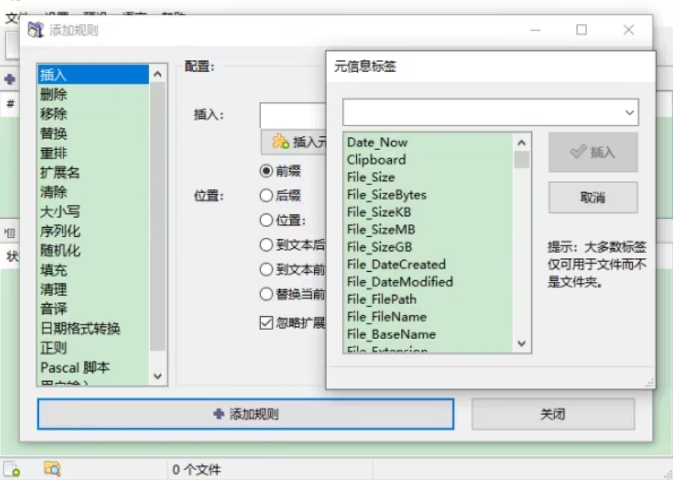This screenshot has height=480, width=673.
Task: Click the add-file icon in status bar
Action: point(12,469)
